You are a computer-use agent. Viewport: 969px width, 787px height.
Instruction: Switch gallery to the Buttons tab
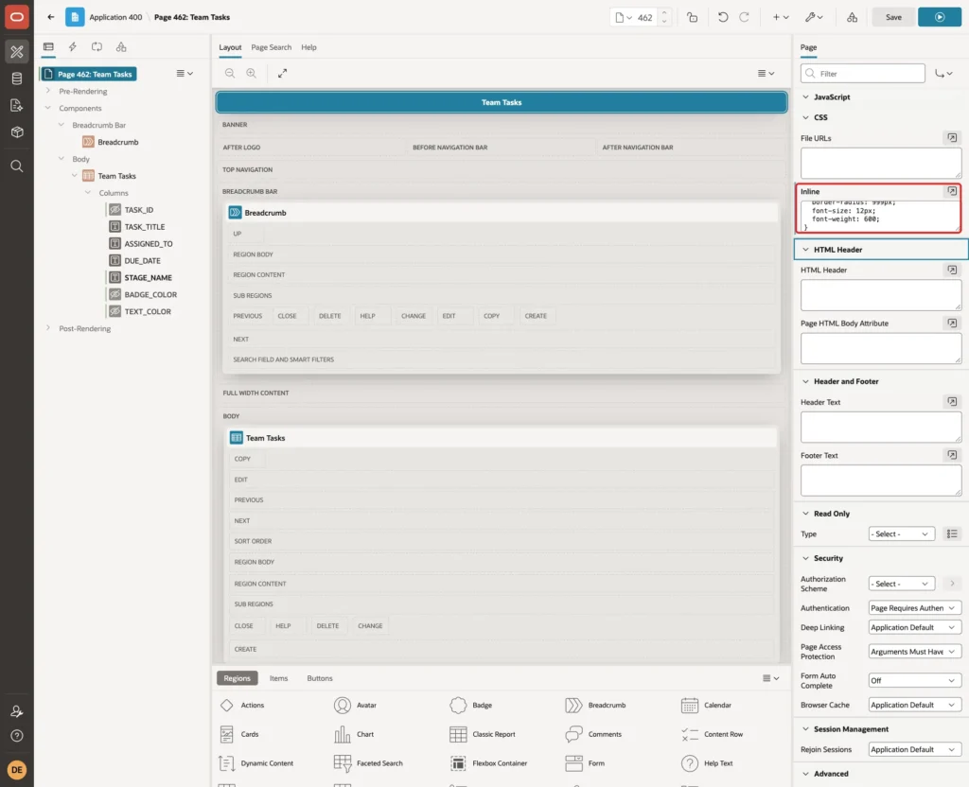320,678
